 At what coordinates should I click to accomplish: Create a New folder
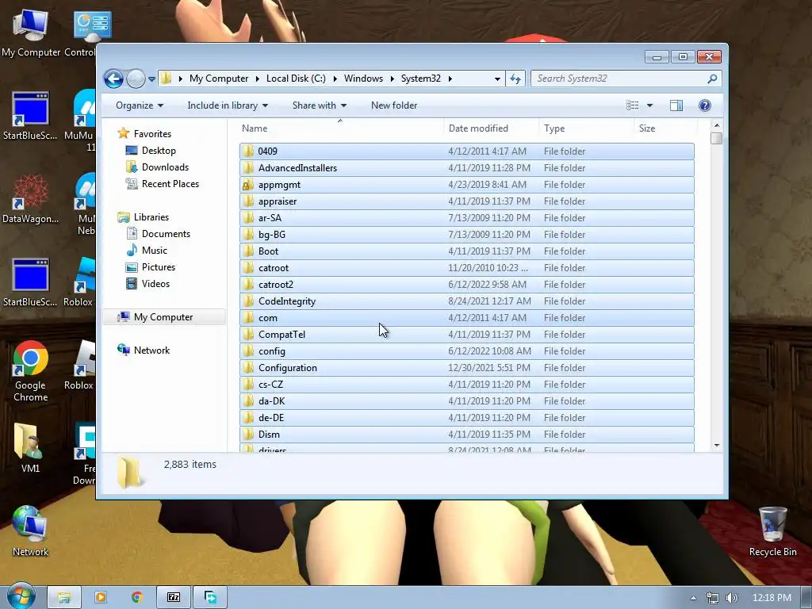tap(393, 105)
